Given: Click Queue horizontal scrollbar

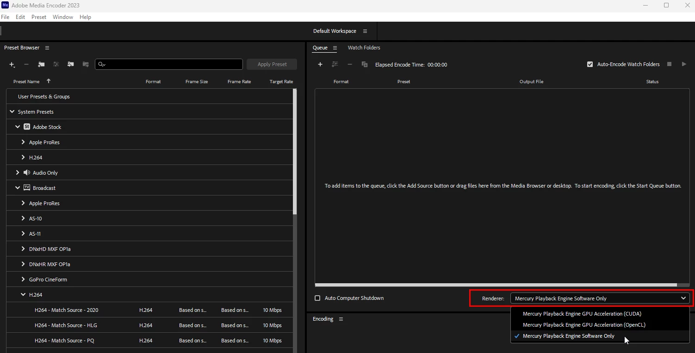Looking at the screenshot, I should click(496, 285).
